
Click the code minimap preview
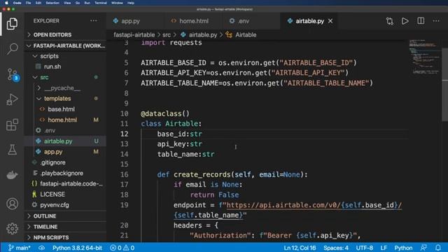coord(425,57)
